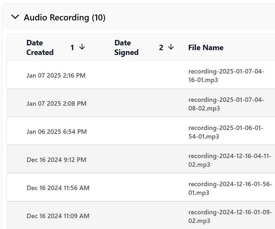
Task: Select the row dated Jan 07 2025 2:08 PM
Action: pos(56,104)
